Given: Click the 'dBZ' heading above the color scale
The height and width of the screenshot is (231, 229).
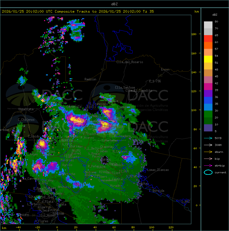Looking at the screenshot, I should pyautogui.click(x=215, y=15).
